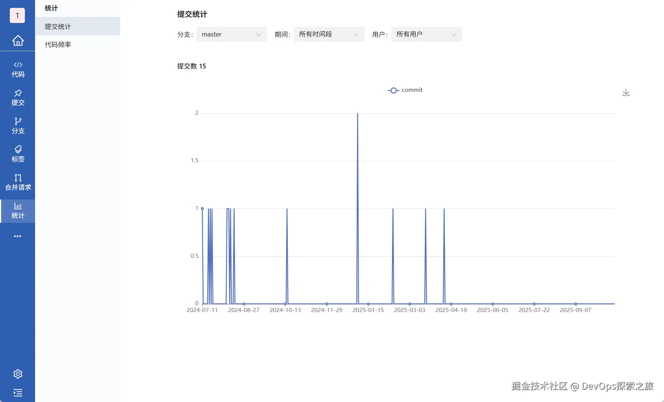This screenshot has height=402, width=664.
Task: Download the commit chart image
Action: (x=626, y=93)
